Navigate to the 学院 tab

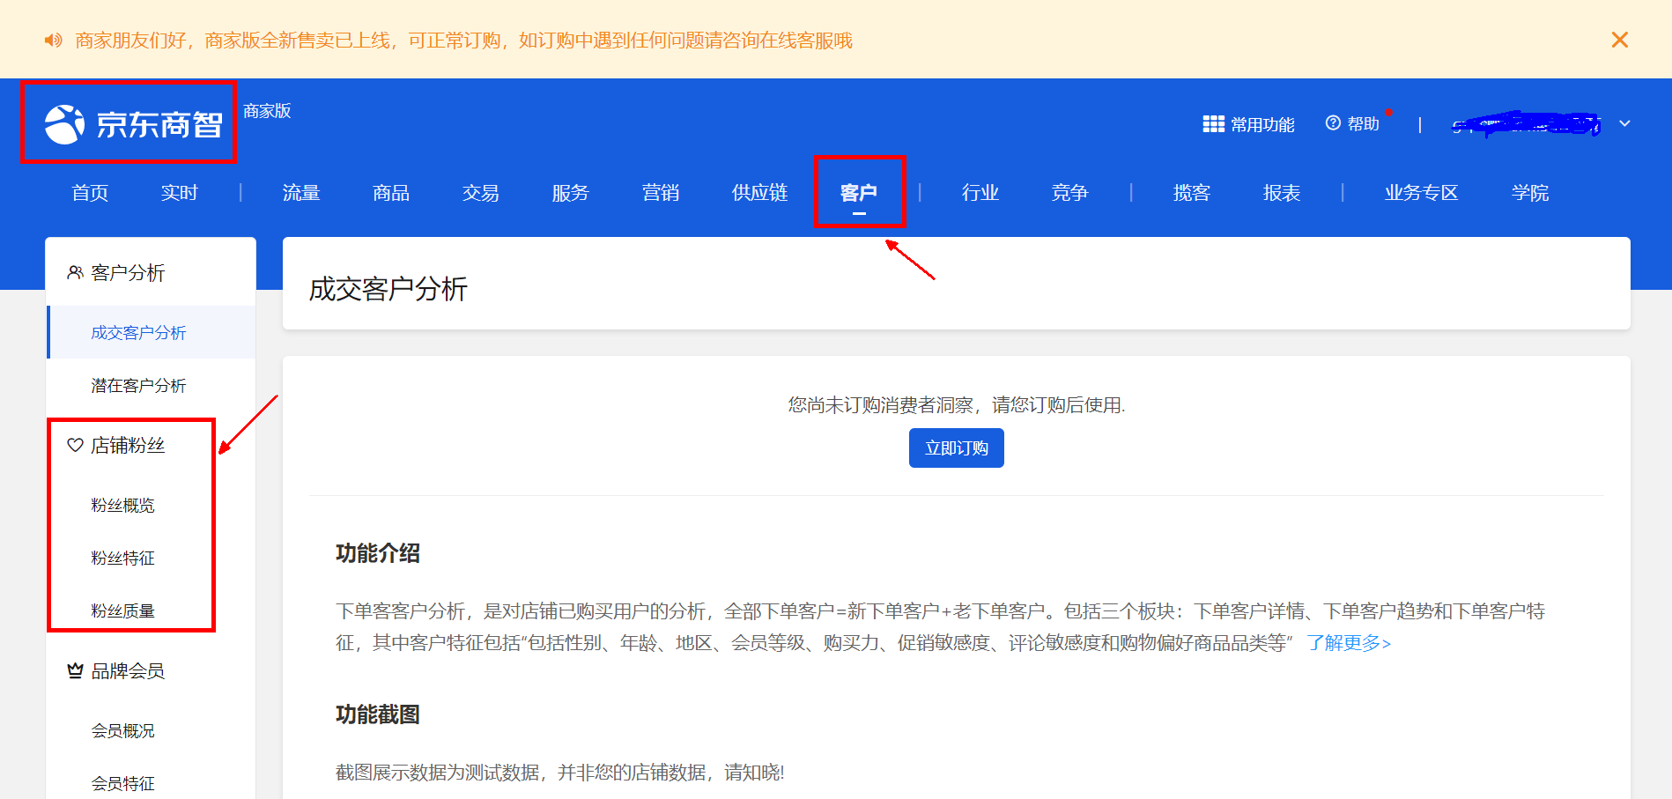pos(1529,193)
